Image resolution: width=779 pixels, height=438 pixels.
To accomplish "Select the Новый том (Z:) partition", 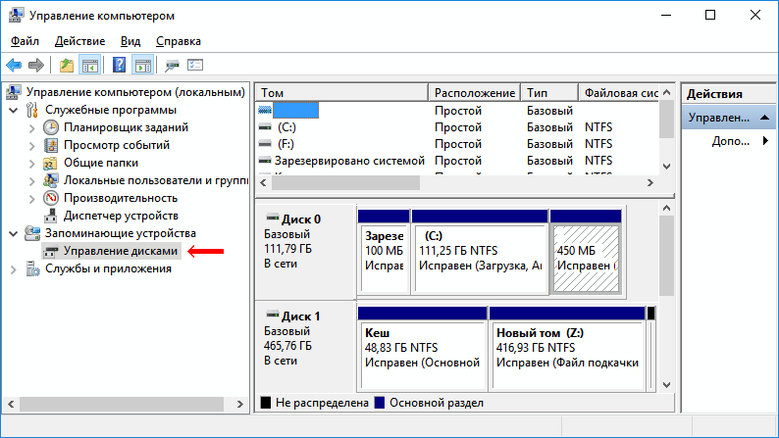I will point(567,349).
